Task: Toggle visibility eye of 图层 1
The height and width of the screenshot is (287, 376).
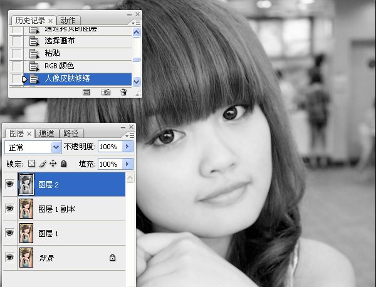Action: (x=9, y=233)
